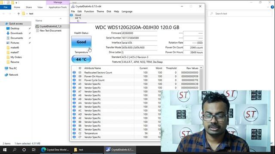Click the status icon for Temperature attribute C2
Screen dimensions: 275x154
coord(74,133)
